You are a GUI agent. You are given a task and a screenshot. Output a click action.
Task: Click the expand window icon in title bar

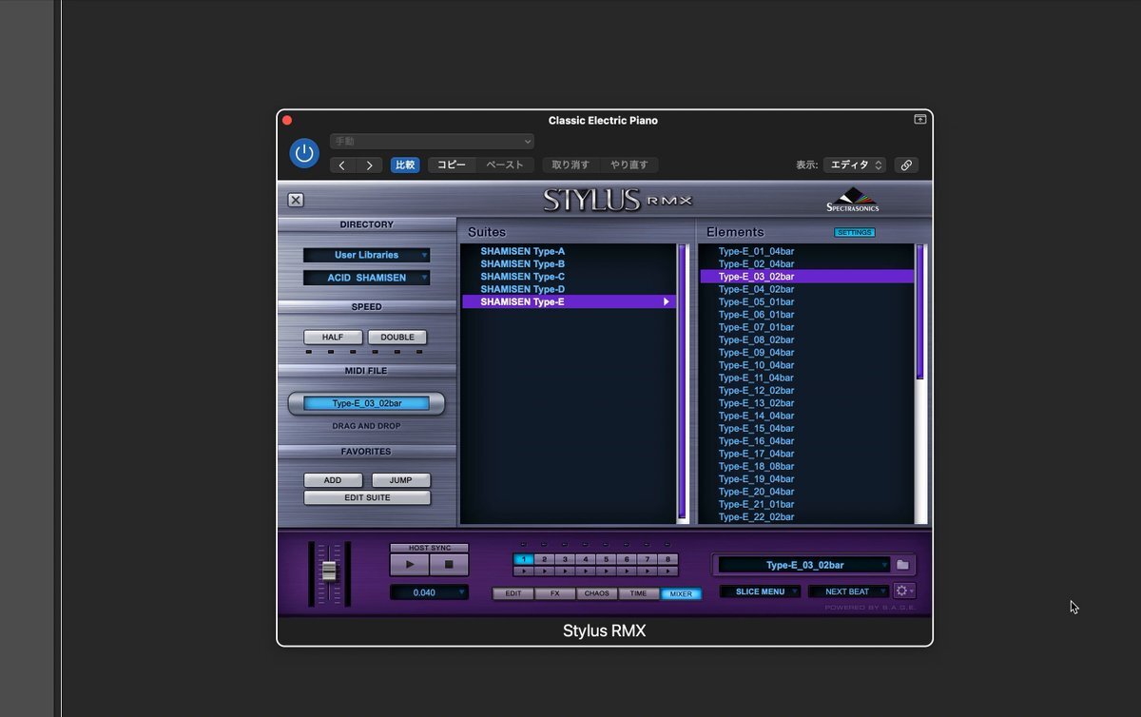click(x=919, y=120)
